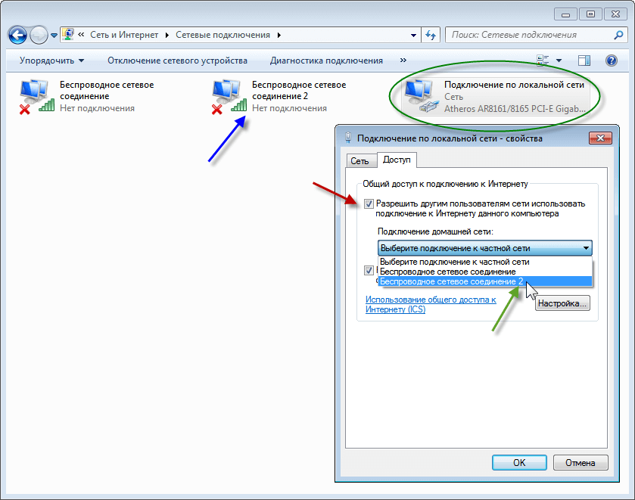Switch to the 'Доступ' tab
The height and width of the screenshot is (500, 635).
[397, 160]
